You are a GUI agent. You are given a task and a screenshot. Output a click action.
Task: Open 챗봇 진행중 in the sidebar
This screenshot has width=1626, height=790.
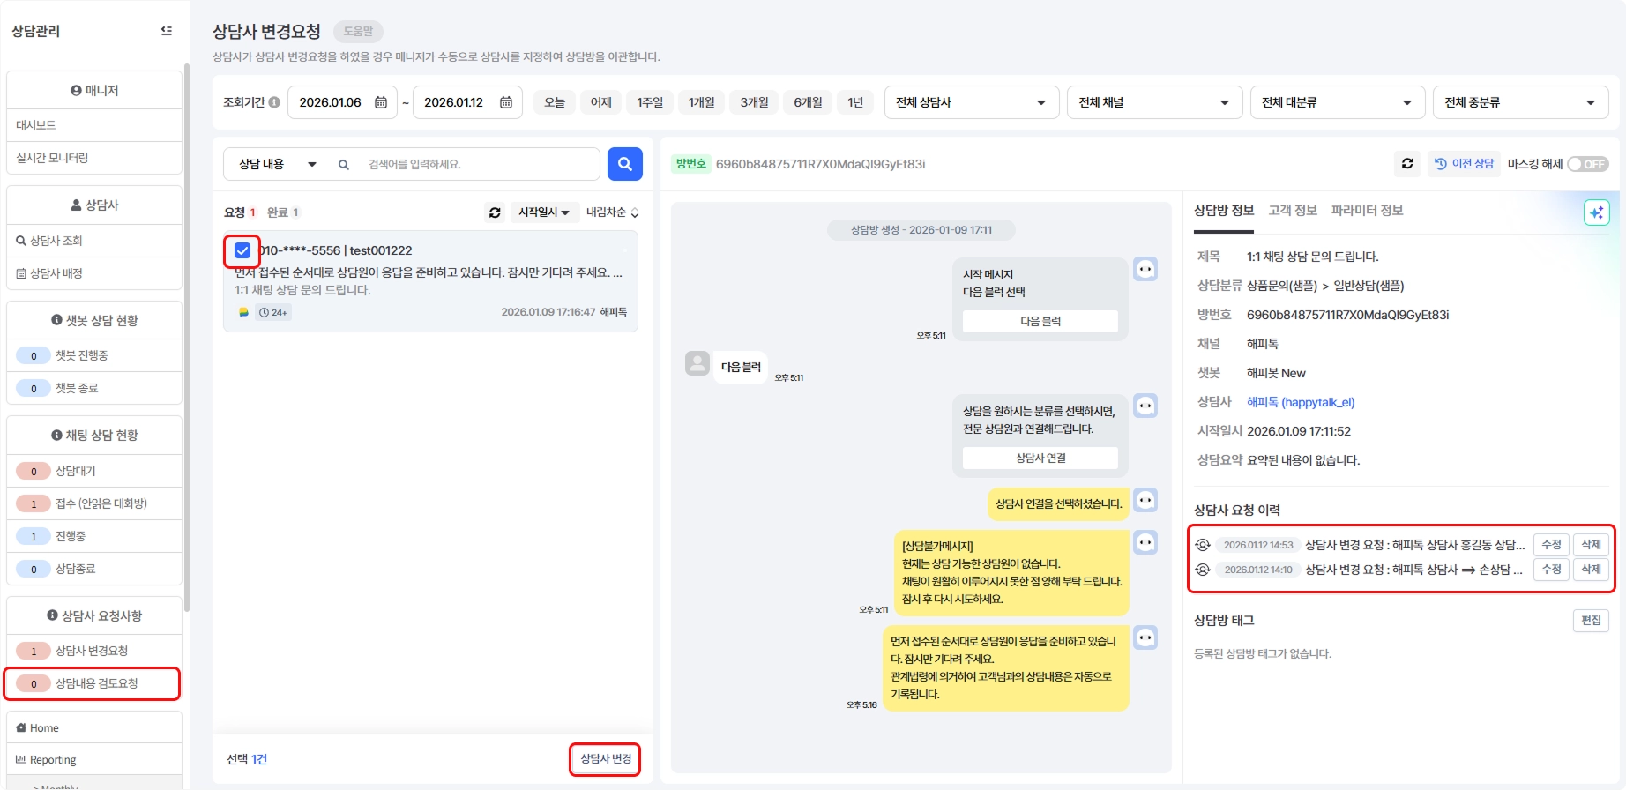[94, 355]
